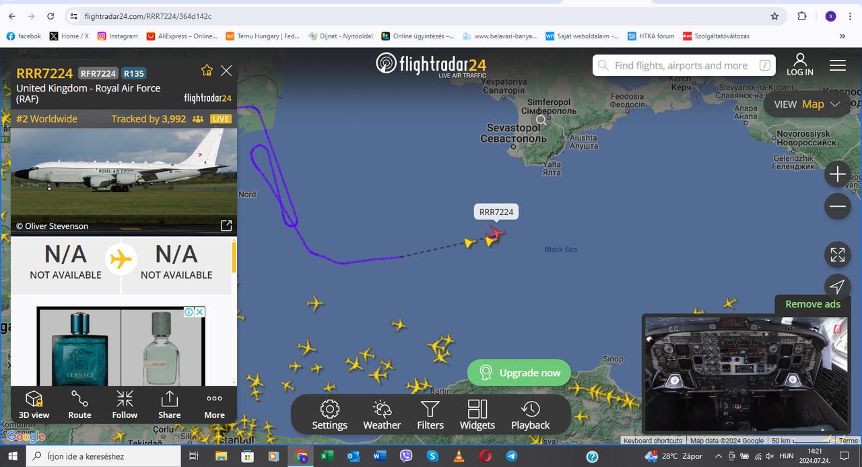Open the 3D view of the flight
The height and width of the screenshot is (467, 862).
click(34, 404)
